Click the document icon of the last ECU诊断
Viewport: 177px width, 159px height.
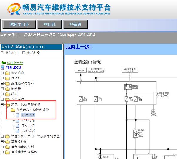click(x=18, y=131)
